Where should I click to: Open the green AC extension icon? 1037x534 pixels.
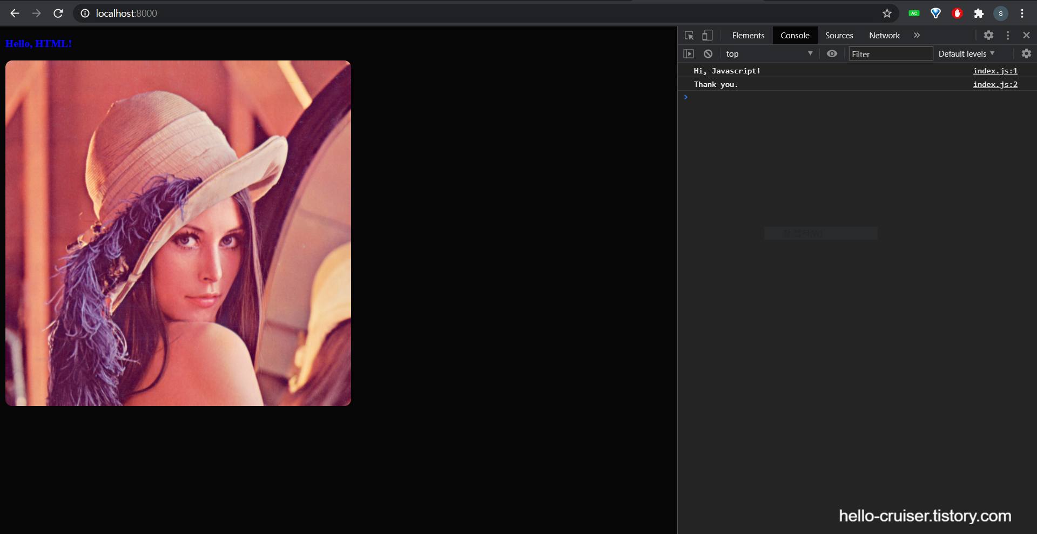pyautogui.click(x=914, y=13)
